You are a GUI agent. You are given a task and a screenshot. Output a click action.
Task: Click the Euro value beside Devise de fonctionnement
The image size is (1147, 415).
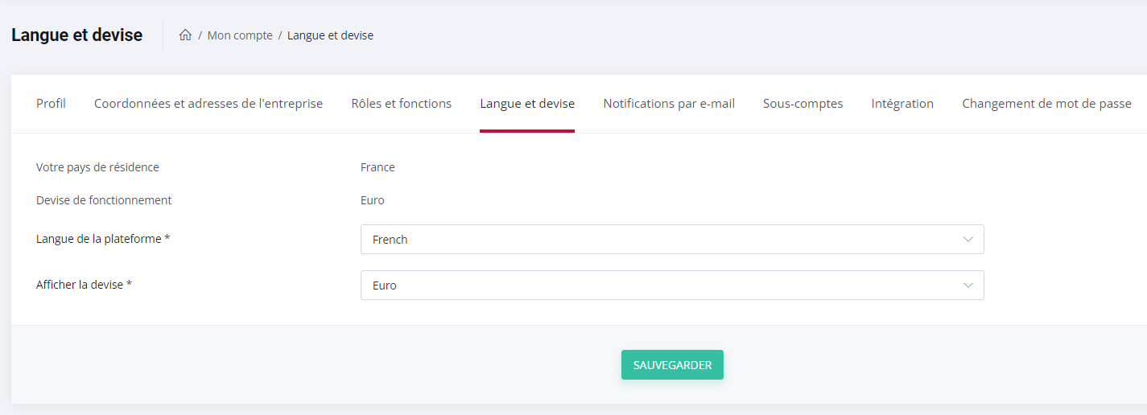tap(373, 200)
